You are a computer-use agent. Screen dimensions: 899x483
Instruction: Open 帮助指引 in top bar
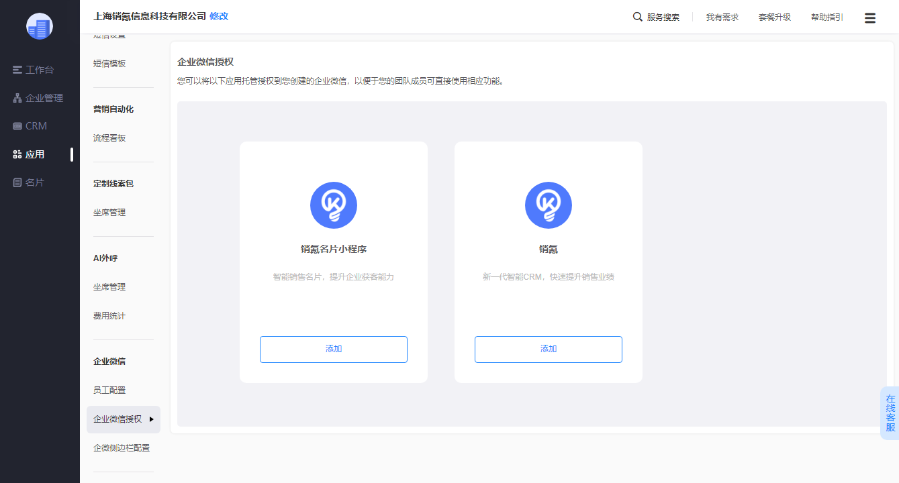point(827,17)
